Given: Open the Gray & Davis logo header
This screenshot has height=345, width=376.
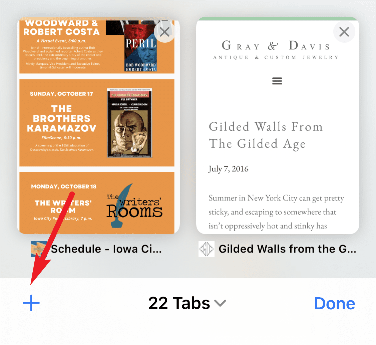Looking at the screenshot, I should click(276, 50).
